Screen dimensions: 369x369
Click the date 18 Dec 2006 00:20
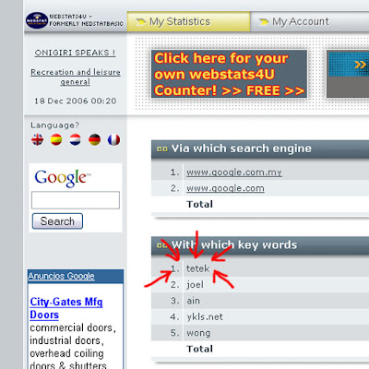[x=76, y=101]
